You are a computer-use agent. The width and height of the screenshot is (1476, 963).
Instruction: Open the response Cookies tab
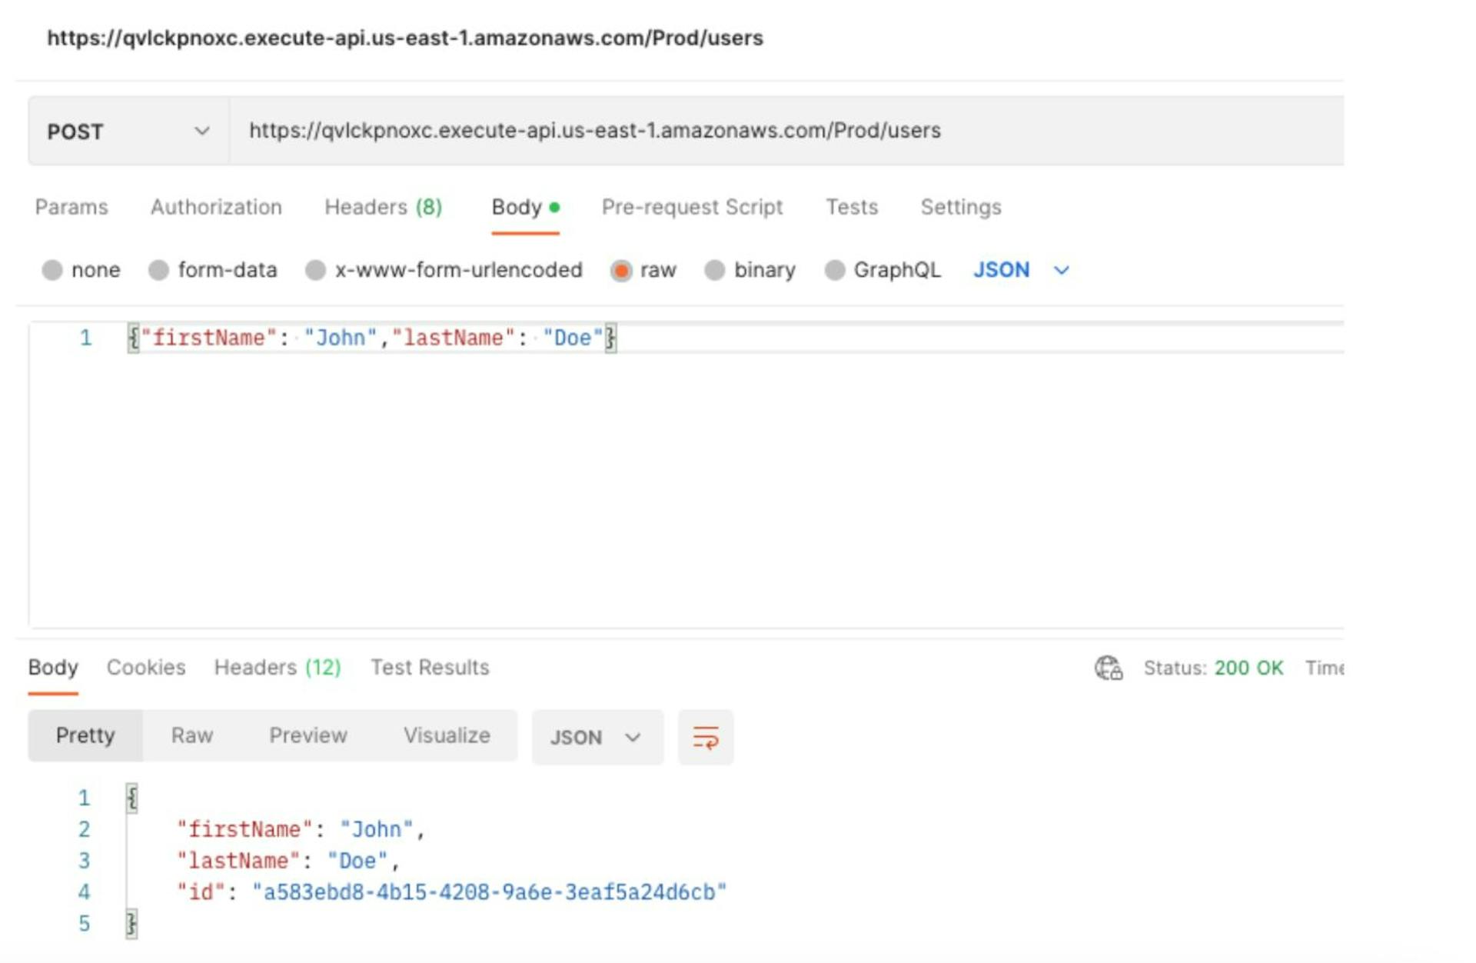(146, 667)
